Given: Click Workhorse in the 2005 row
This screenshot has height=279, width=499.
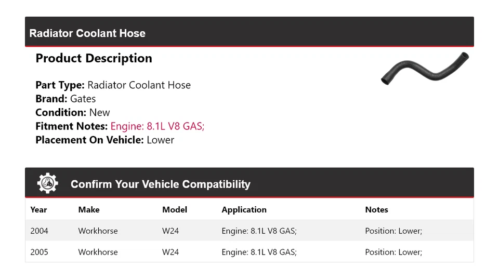Looking at the screenshot, I should tap(98, 252).
